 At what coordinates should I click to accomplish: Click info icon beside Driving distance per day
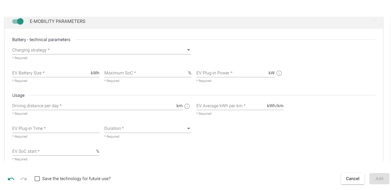tap(187, 106)
